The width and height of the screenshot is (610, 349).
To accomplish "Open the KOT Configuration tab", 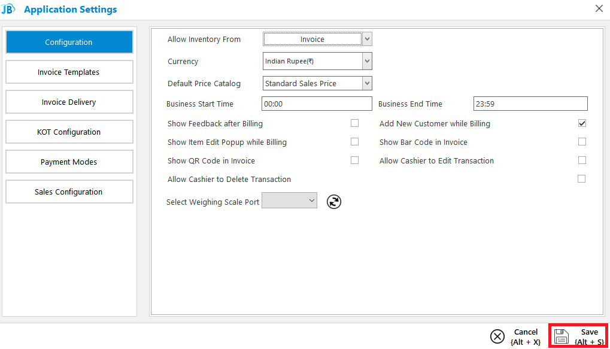I will click(69, 132).
